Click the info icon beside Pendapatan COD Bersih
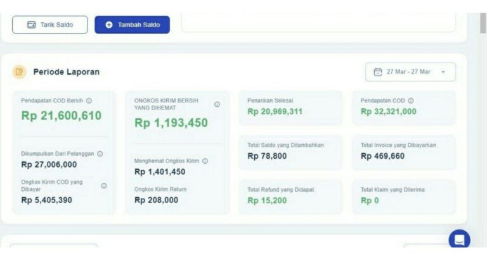The height and width of the screenshot is (265, 487). 89,101
